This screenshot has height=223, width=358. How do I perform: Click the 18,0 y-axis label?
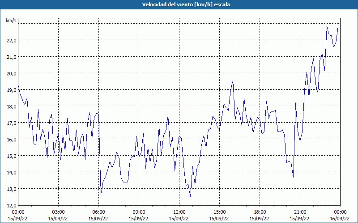click(12, 107)
